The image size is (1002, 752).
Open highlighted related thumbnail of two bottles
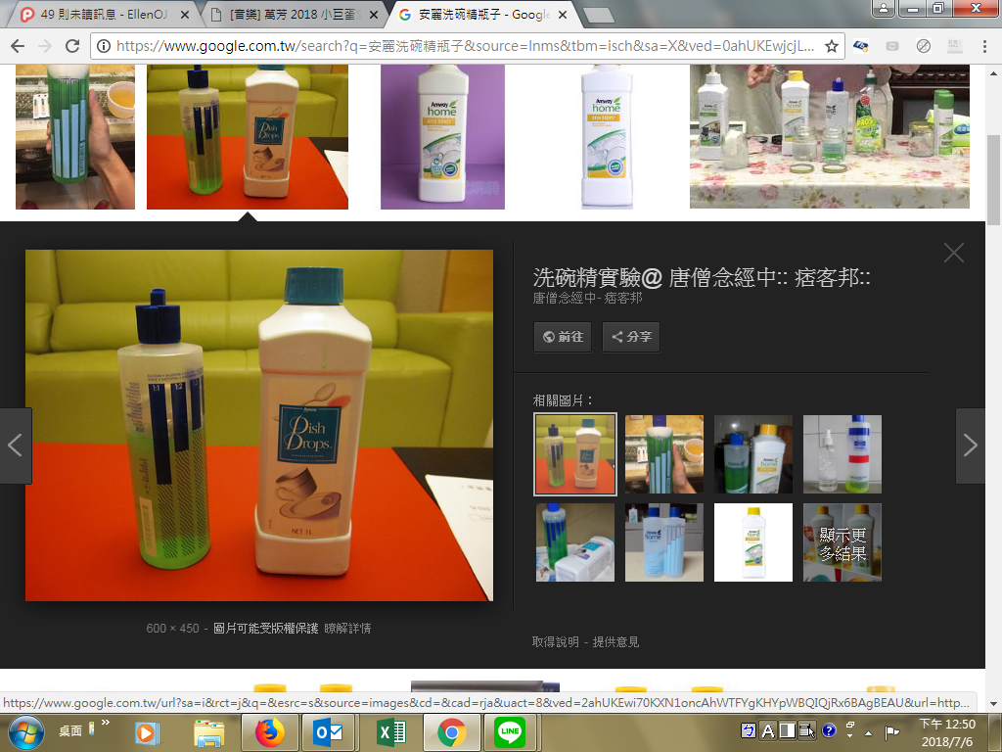[x=575, y=454]
